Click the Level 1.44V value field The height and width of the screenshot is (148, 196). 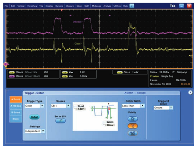click(x=81, y=109)
